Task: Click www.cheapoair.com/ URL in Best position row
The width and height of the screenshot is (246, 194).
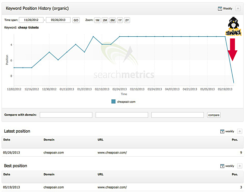Action: pos(112,187)
